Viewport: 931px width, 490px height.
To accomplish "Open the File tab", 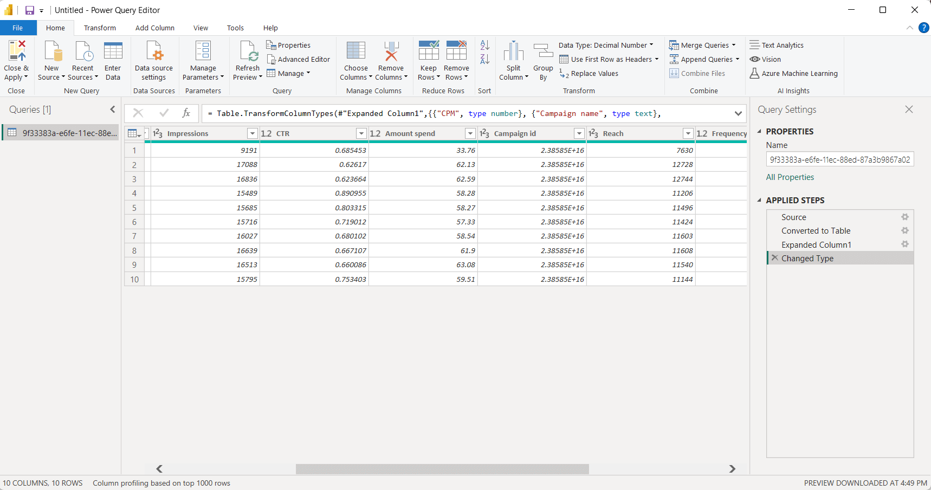I will pyautogui.click(x=18, y=28).
